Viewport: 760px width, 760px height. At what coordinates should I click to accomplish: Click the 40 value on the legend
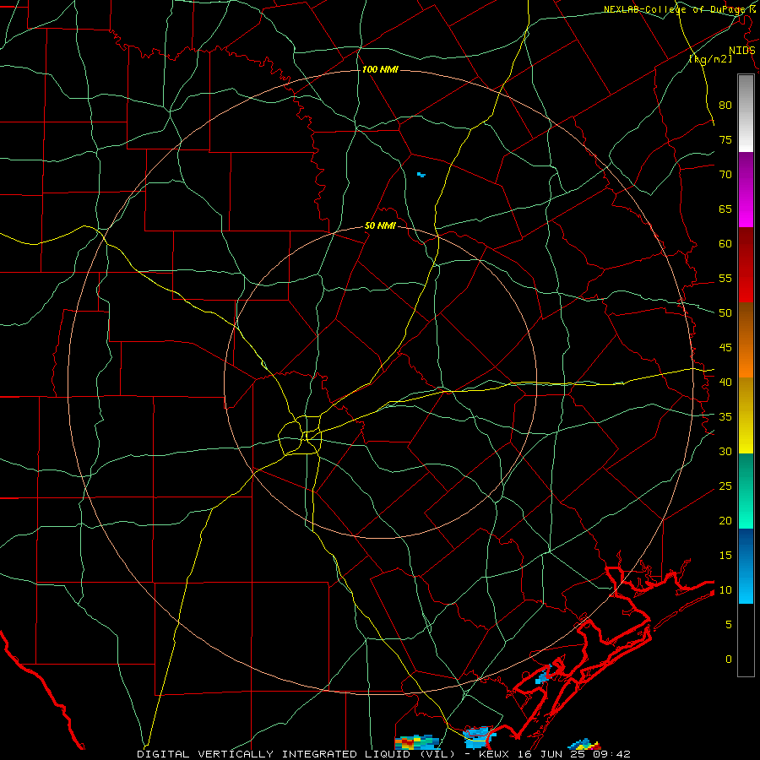[x=725, y=383]
